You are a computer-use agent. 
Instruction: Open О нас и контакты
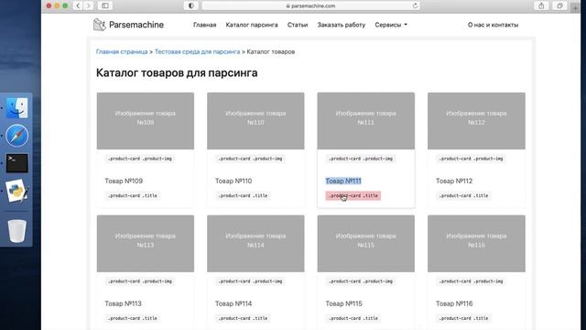click(x=493, y=25)
